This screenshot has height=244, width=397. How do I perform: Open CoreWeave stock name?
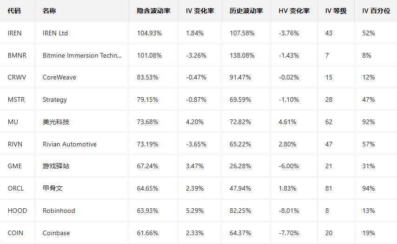pos(60,77)
